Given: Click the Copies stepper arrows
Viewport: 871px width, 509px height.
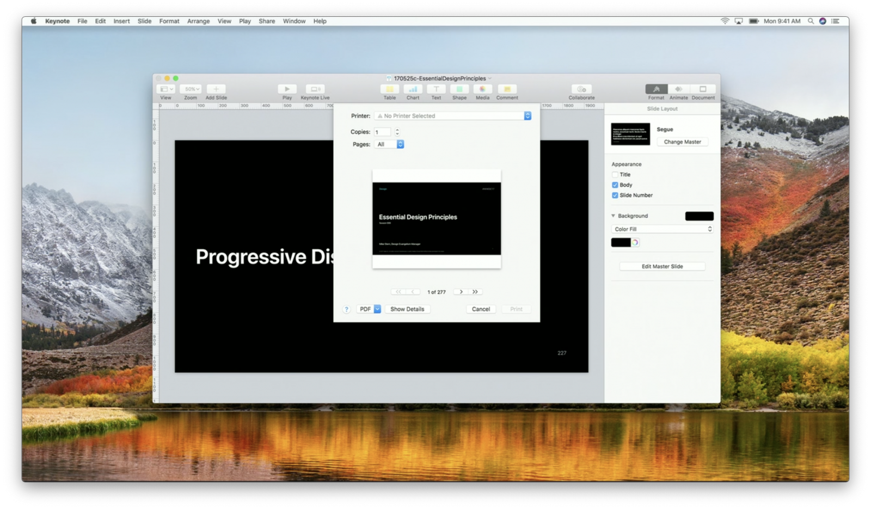Looking at the screenshot, I should (397, 132).
